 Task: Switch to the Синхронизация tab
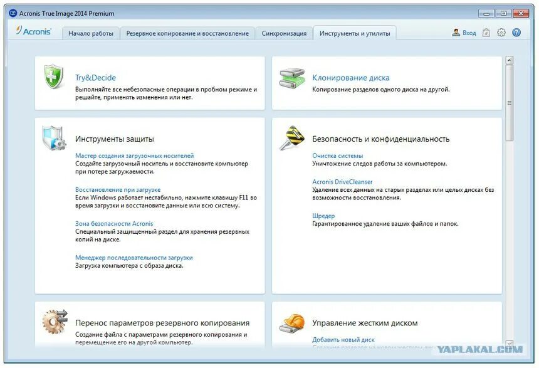pyautogui.click(x=284, y=33)
